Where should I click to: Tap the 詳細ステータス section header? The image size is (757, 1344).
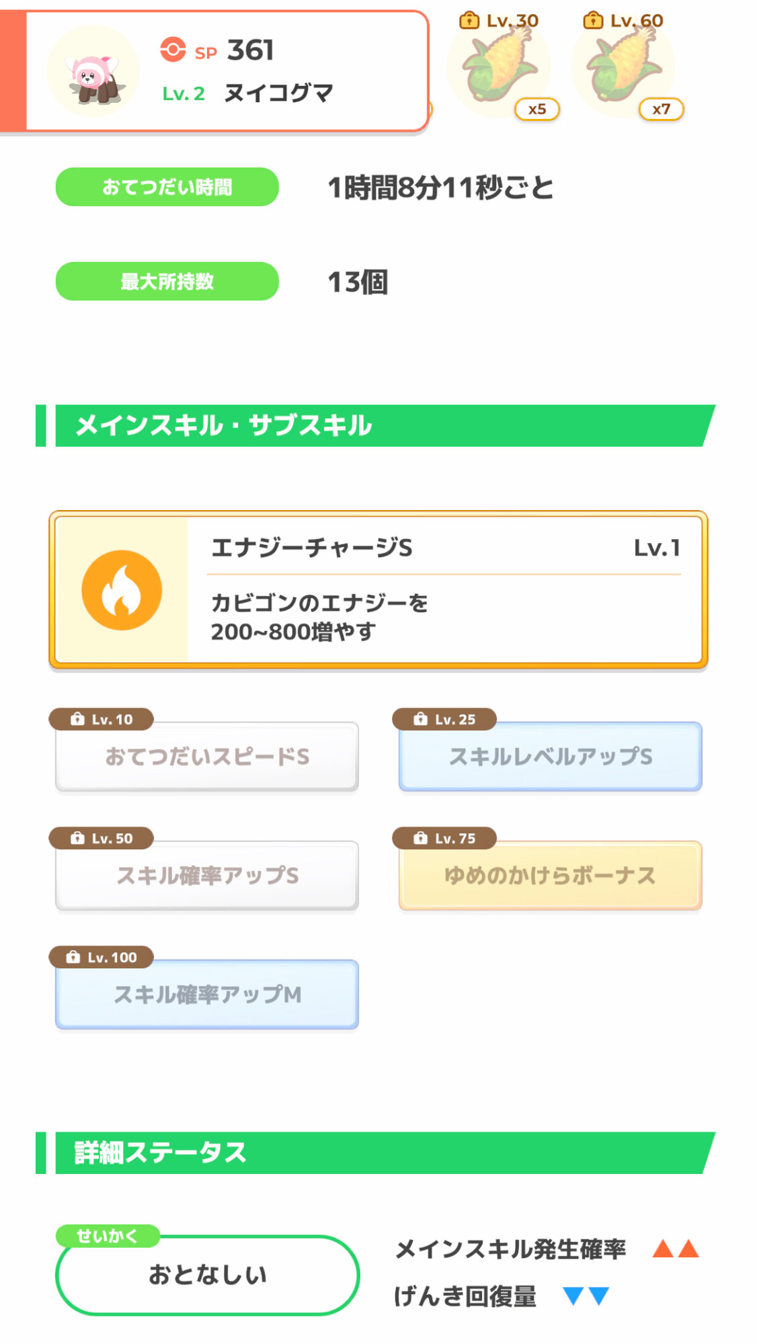[376, 1152]
